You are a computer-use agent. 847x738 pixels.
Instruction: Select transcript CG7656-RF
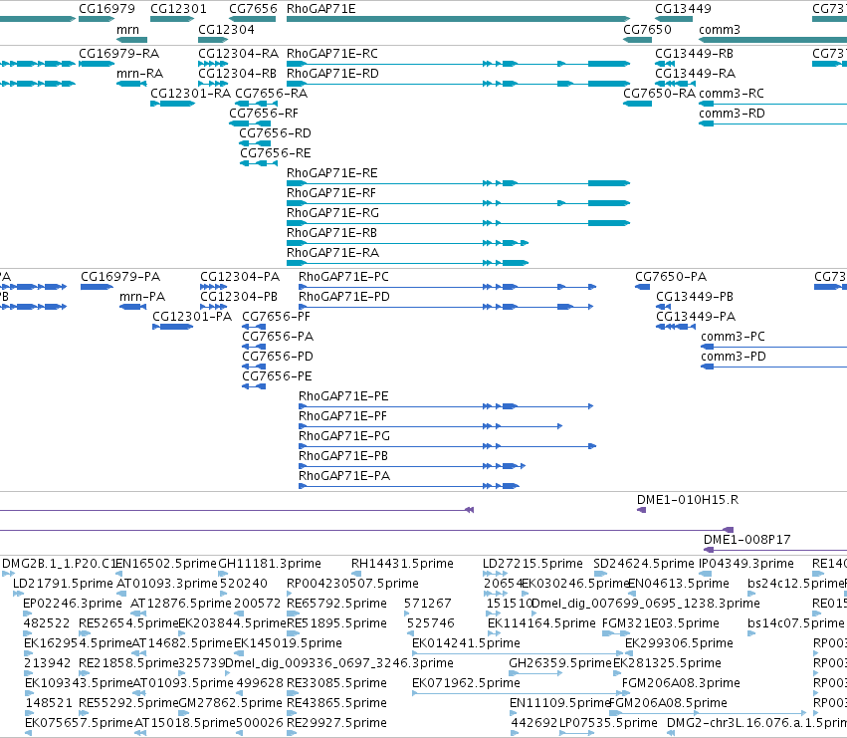coord(264,115)
